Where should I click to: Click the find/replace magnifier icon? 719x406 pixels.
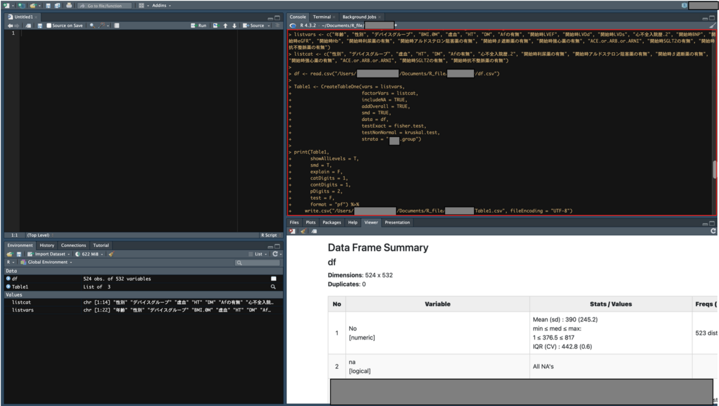tap(92, 26)
